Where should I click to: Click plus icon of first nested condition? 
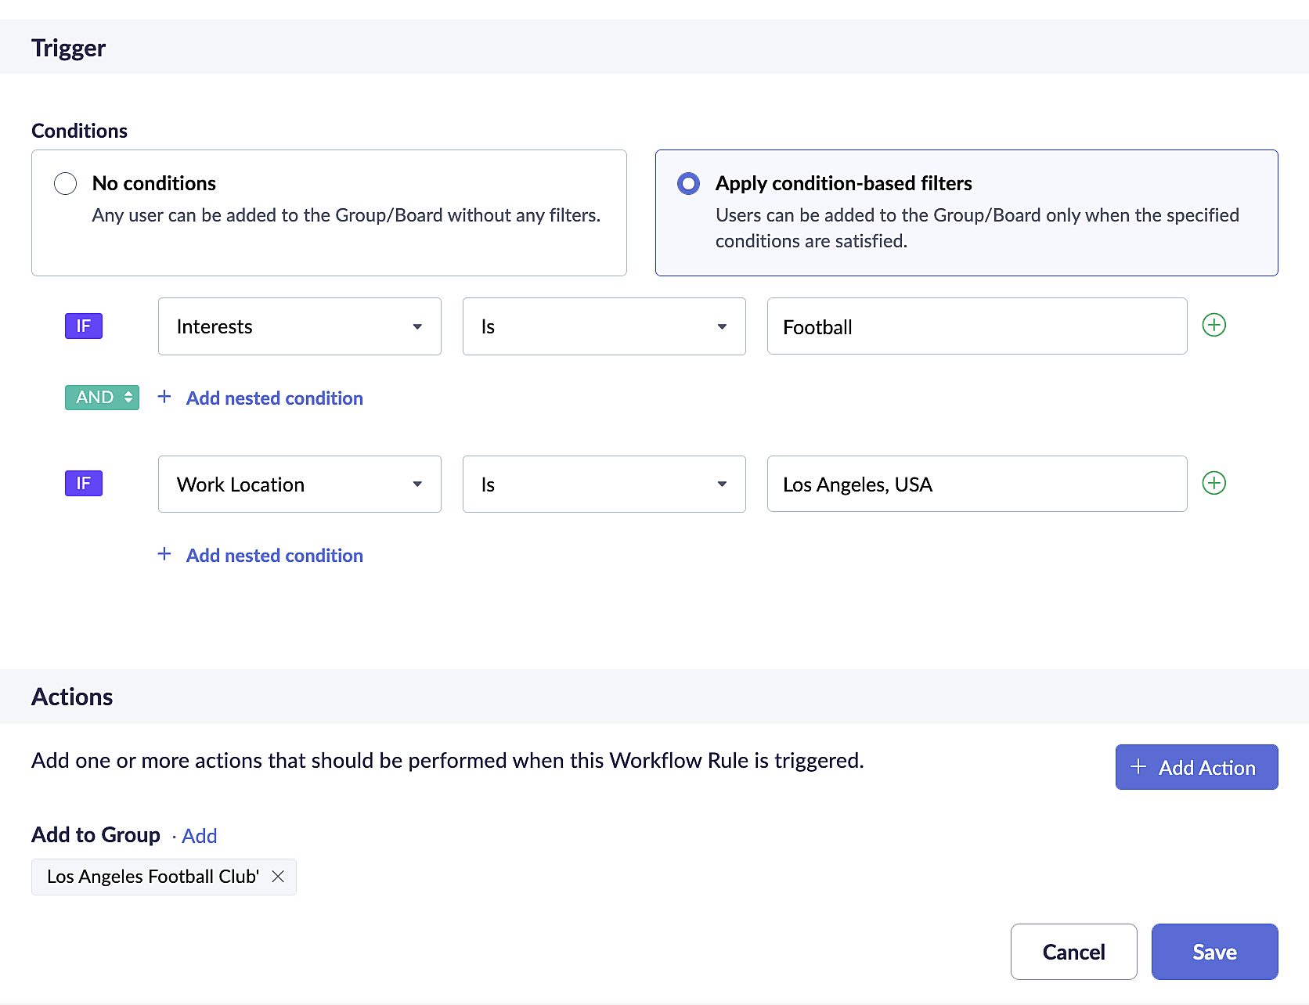(x=164, y=397)
